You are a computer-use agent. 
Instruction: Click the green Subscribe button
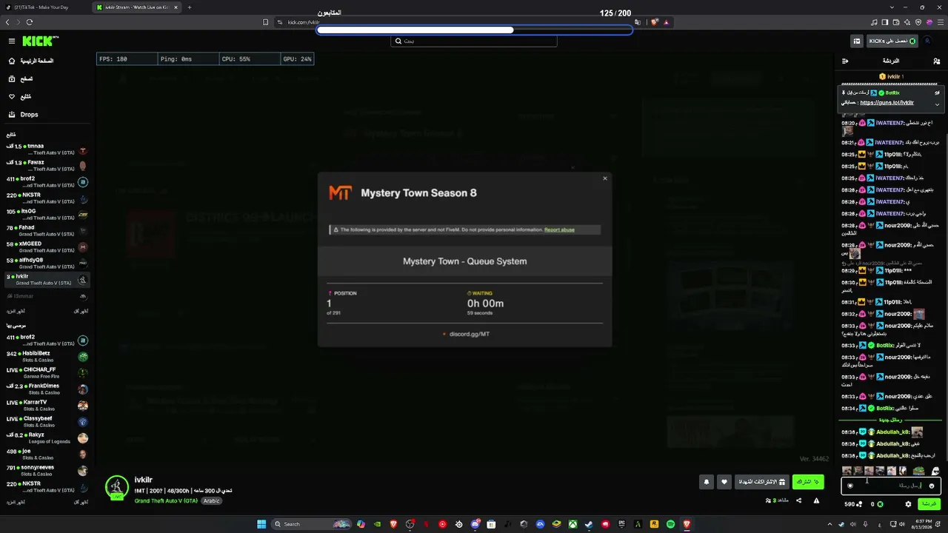coord(808,482)
